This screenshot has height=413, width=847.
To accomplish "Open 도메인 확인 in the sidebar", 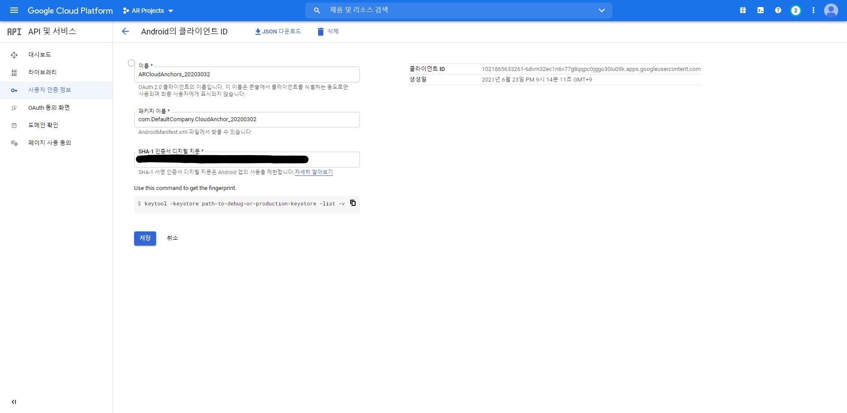I will pyautogui.click(x=56, y=125).
